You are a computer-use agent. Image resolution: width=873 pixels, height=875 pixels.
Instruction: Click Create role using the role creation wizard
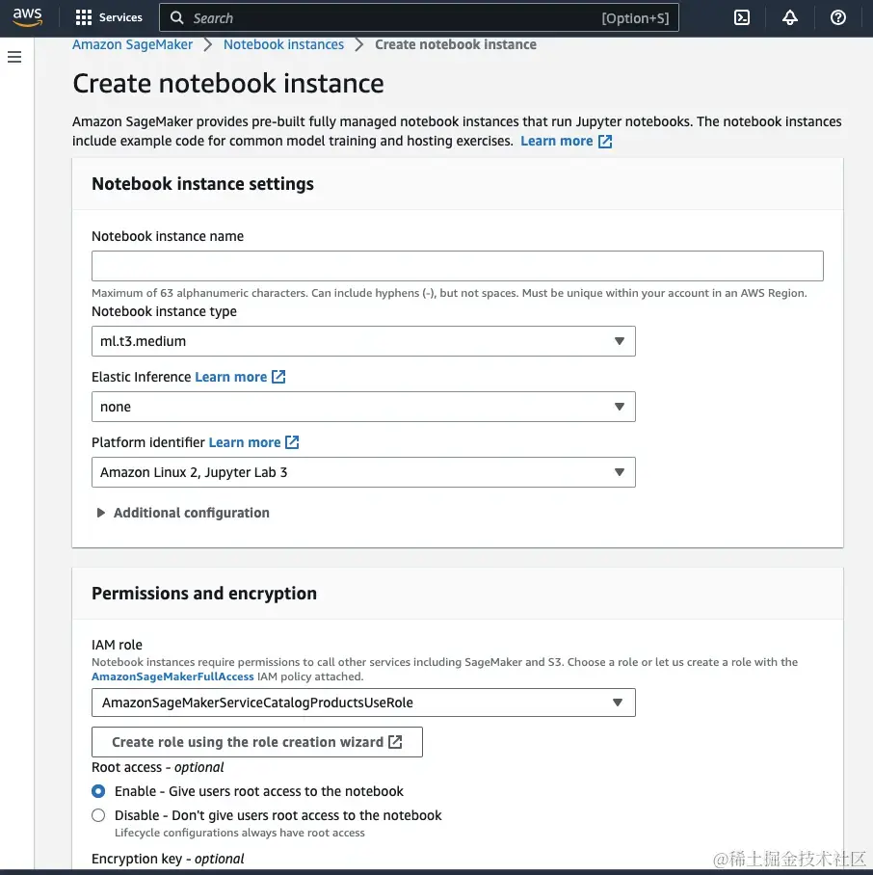coord(257,742)
